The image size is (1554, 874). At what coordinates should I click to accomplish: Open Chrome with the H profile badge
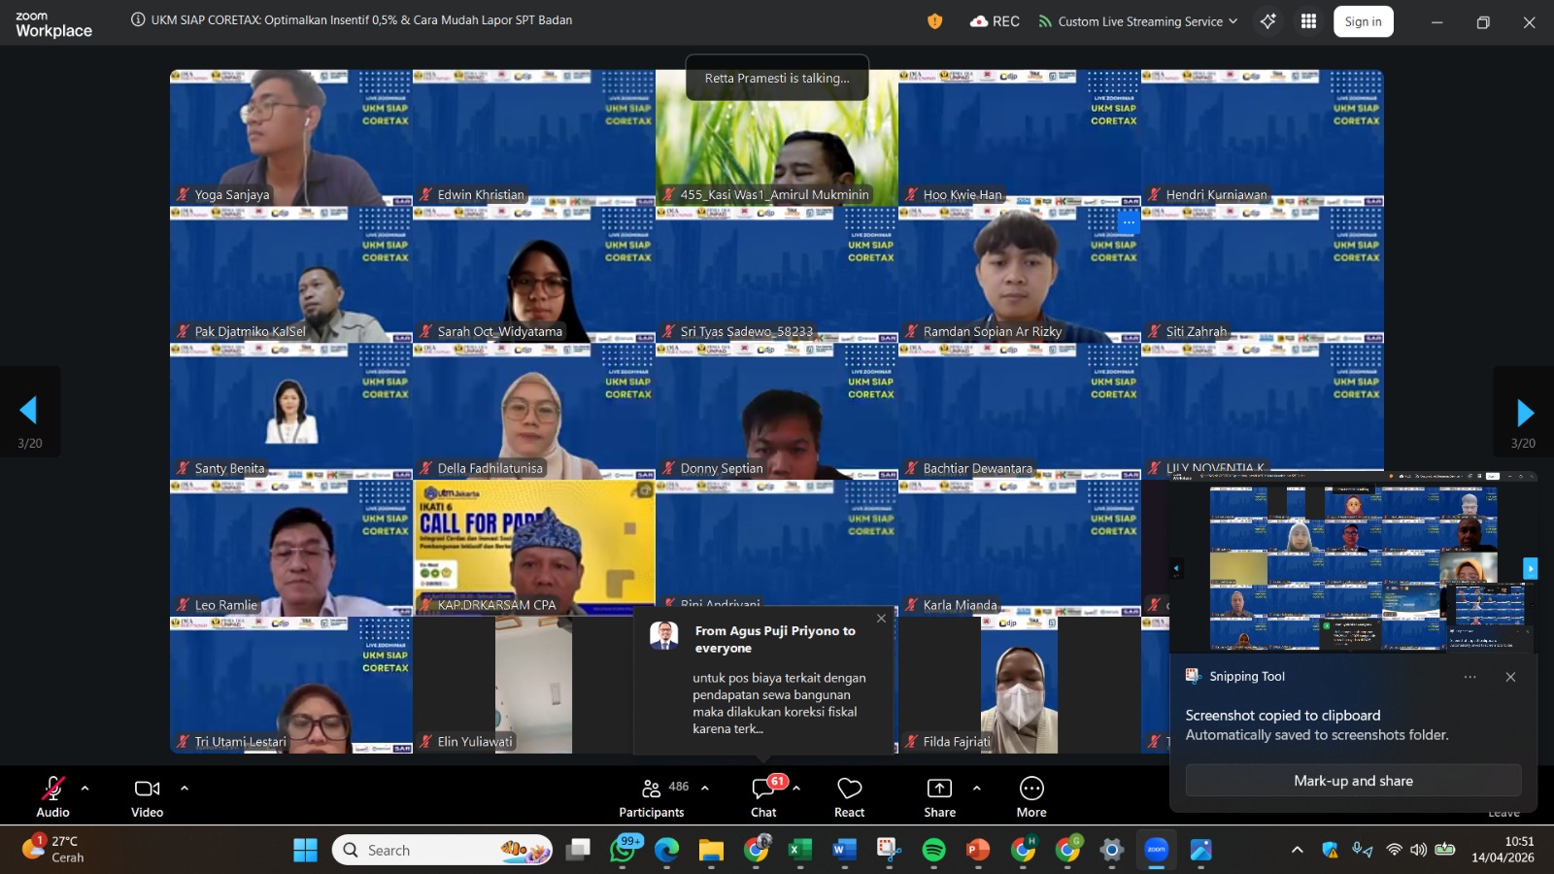[x=1023, y=851]
